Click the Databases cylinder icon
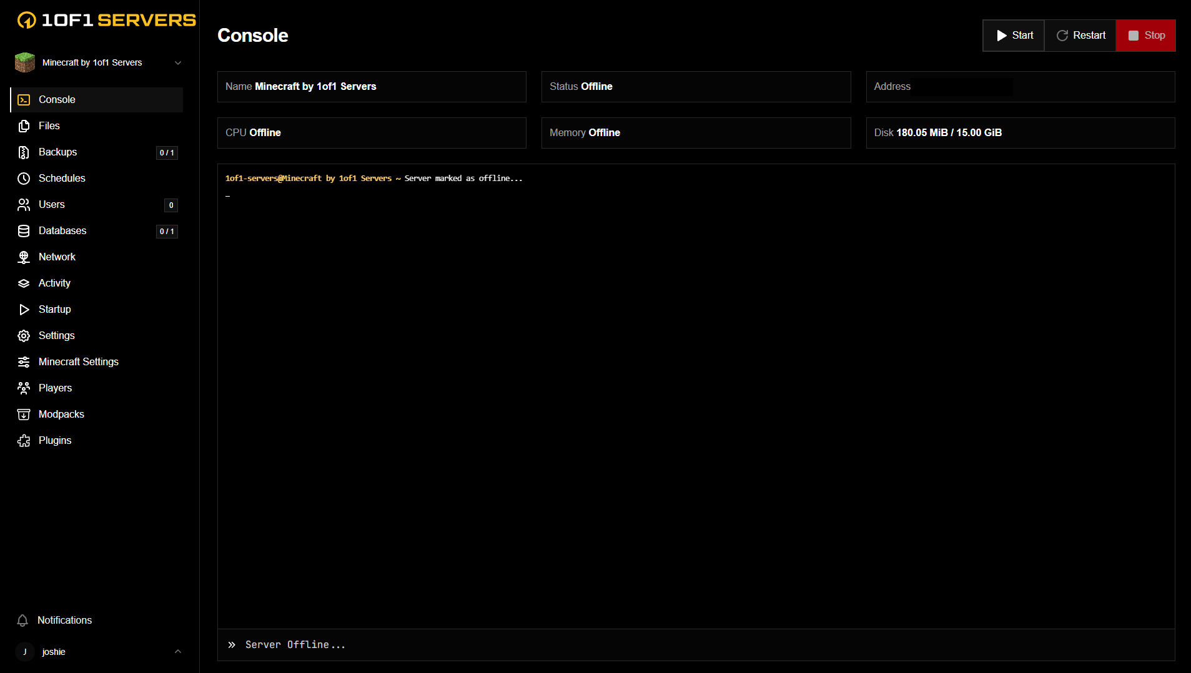The image size is (1191, 673). coord(24,231)
